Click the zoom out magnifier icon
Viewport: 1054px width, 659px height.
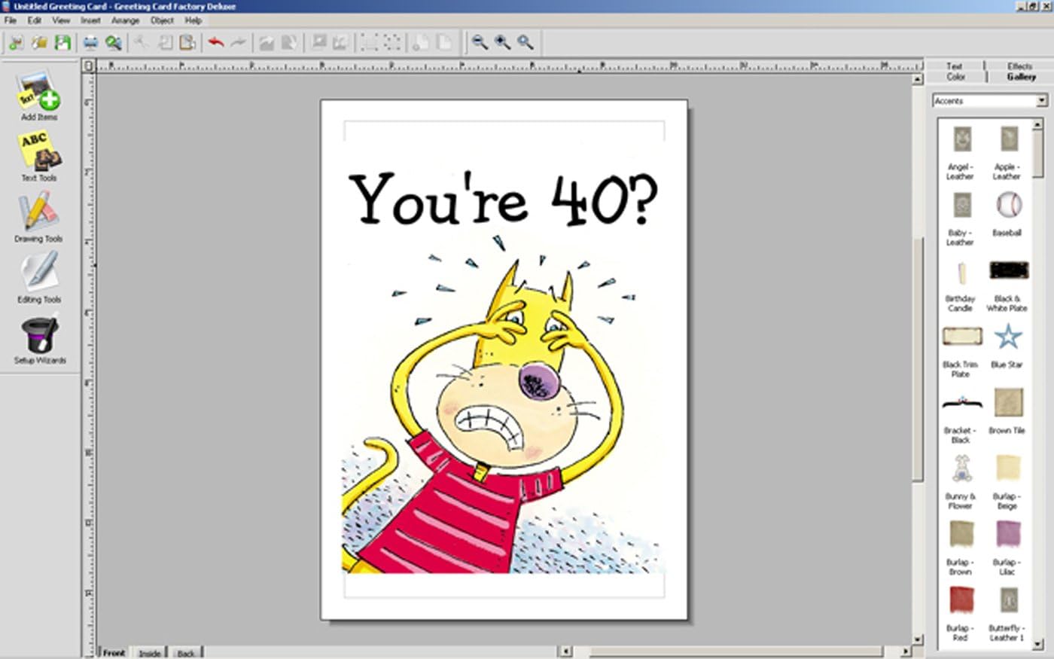(480, 43)
